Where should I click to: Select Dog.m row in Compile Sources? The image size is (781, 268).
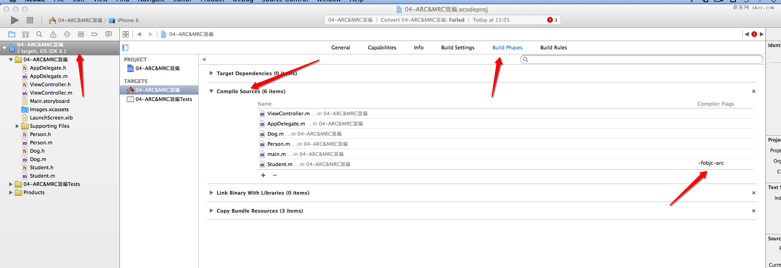click(505, 134)
